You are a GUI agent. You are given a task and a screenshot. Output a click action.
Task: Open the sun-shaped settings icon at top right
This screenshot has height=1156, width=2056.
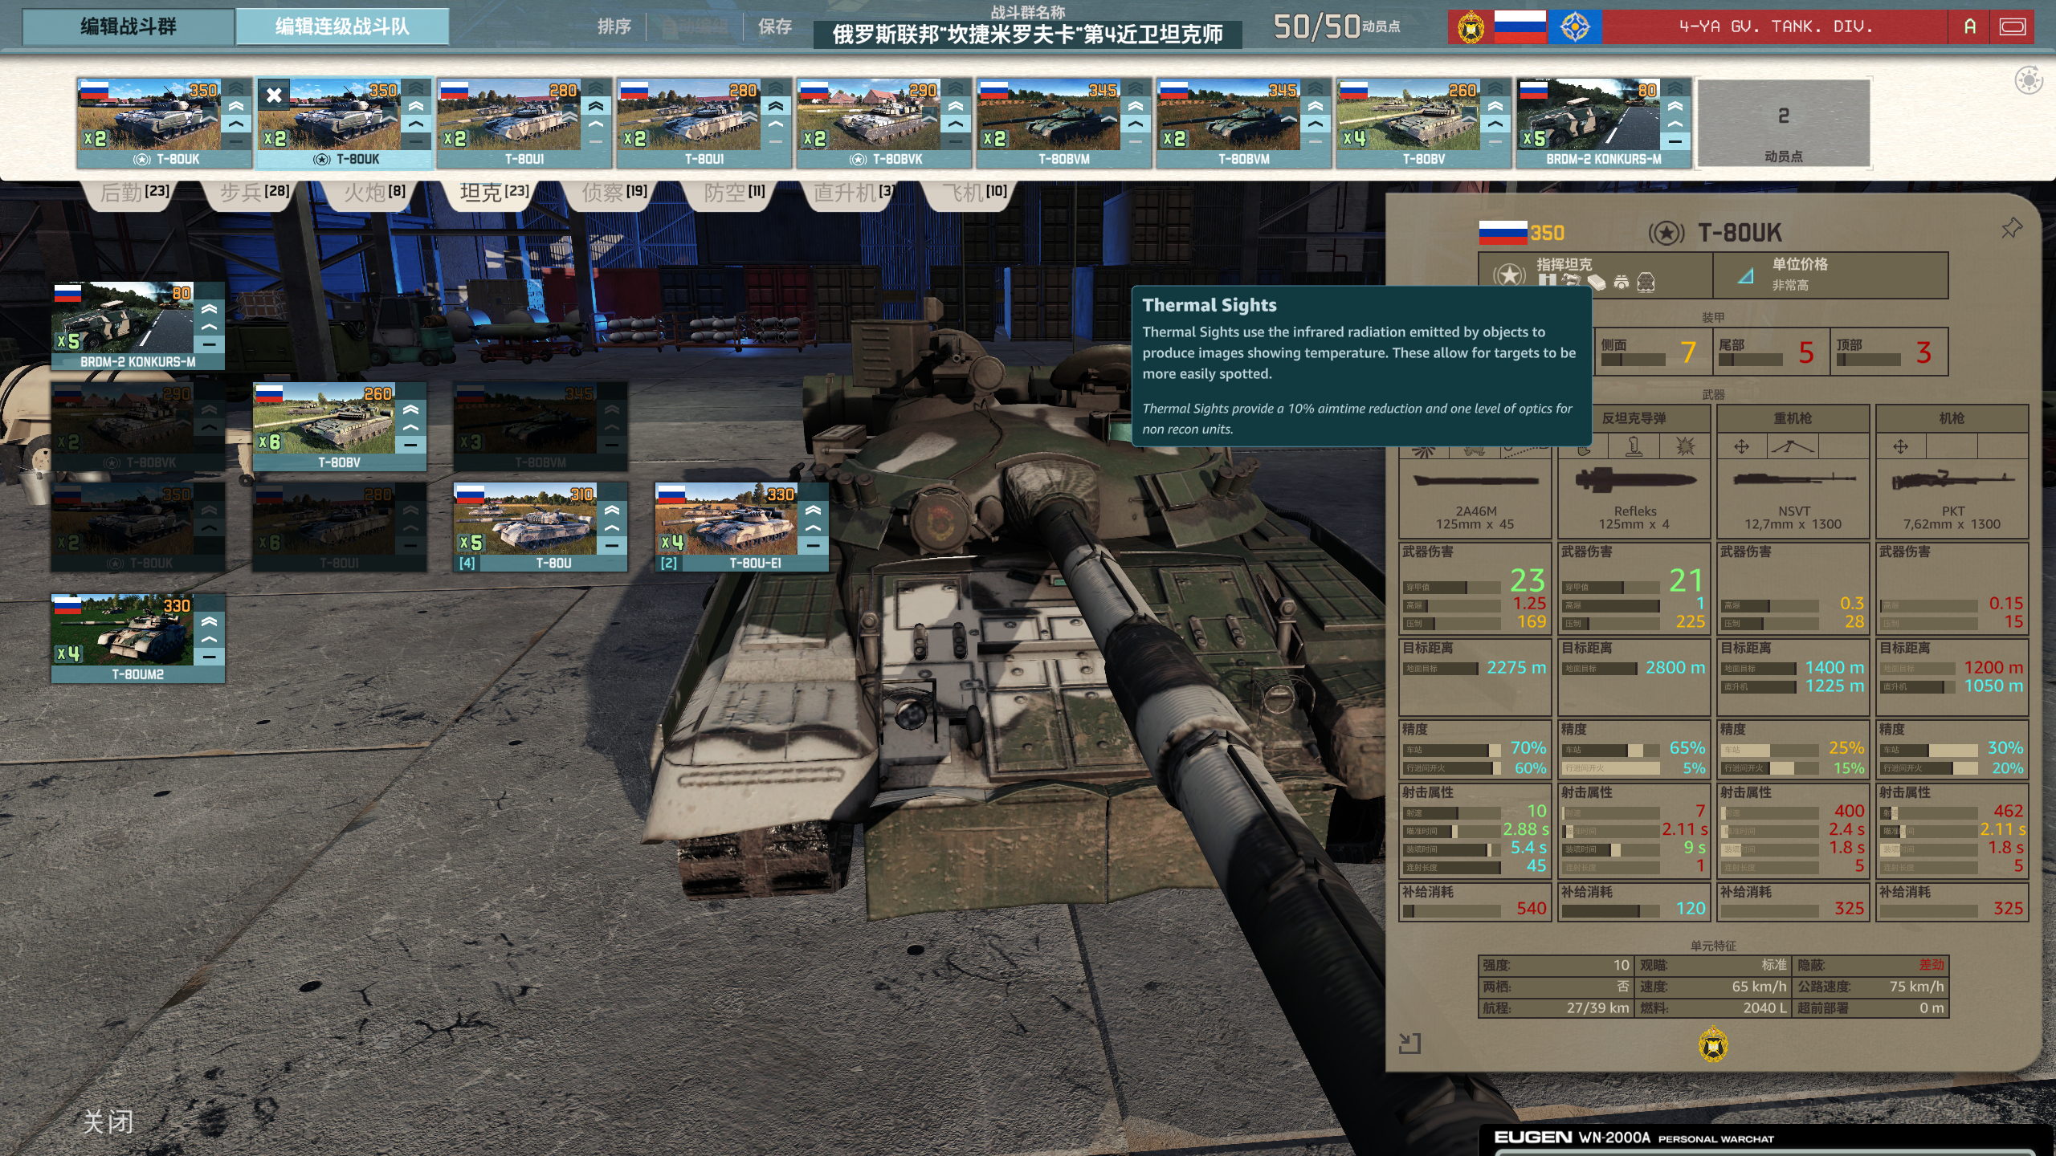click(2029, 80)
